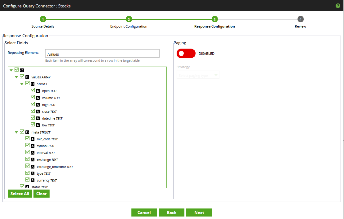Open the help icon in the title bar

pyautogui.click(x=338, y=6)
